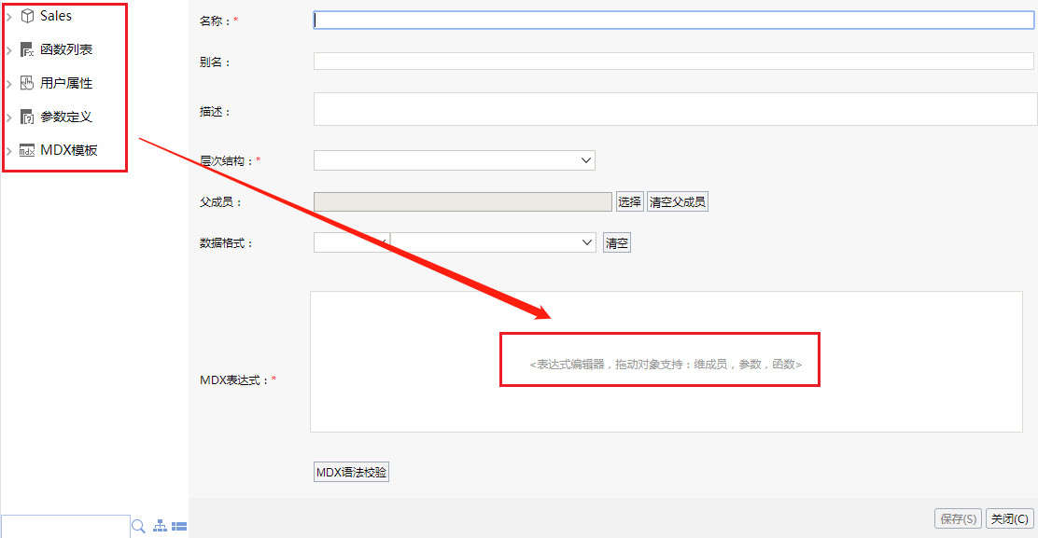Image resolution: width=1038 pixels, height=538 pixels.
Task: Select the 参数定义 tree label
Action: click(66, 117)
